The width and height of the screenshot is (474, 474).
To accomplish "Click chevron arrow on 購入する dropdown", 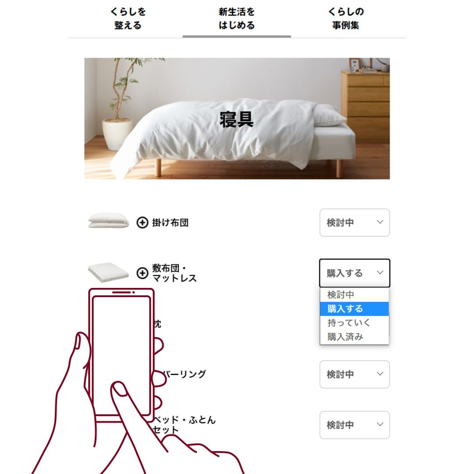I will point(380,273).
